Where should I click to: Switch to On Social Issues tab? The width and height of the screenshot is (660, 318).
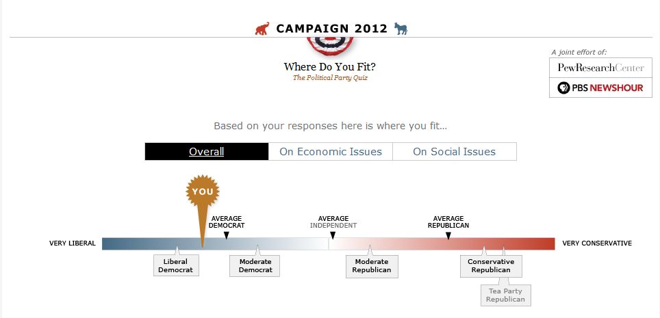pos(455,151)
